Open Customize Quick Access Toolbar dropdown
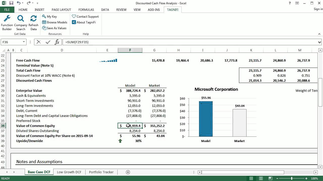This screenshot has width=323, height=181. [x=37, y=3]
